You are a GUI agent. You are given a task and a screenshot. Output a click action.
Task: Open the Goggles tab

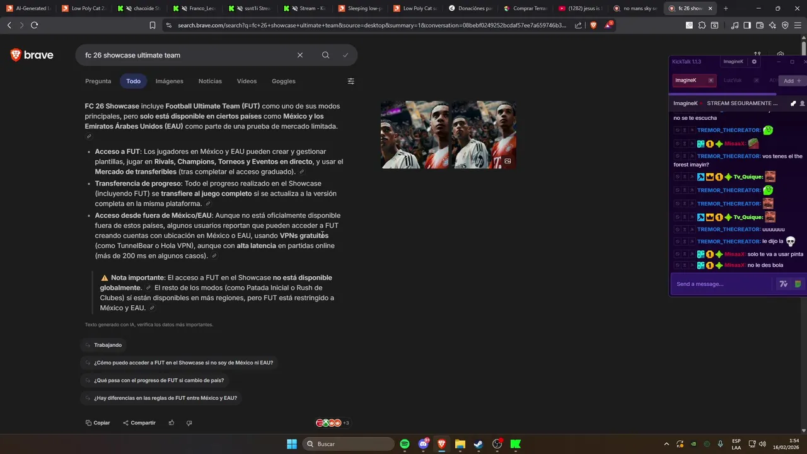point(284,81)
